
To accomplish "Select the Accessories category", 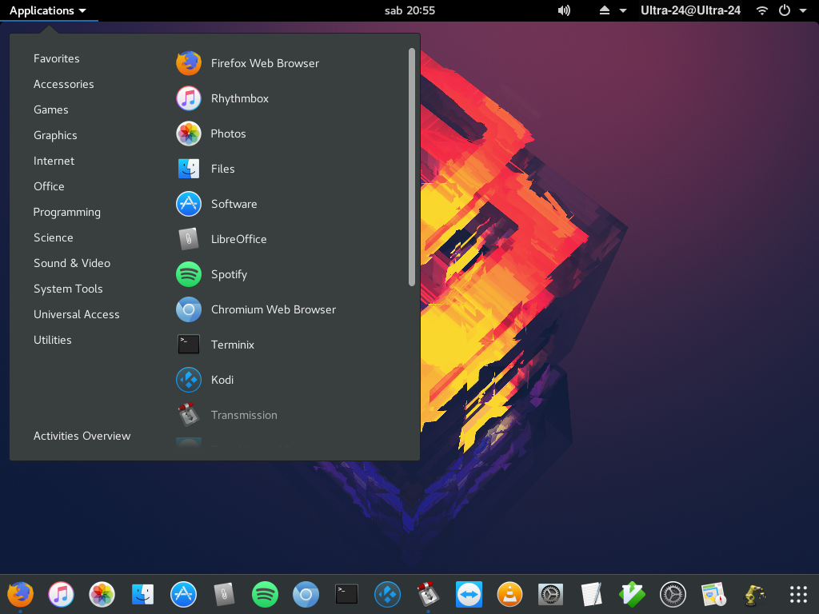I will 64,84.
